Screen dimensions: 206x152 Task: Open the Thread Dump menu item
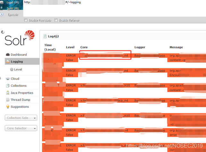click(x=21, y=100)
